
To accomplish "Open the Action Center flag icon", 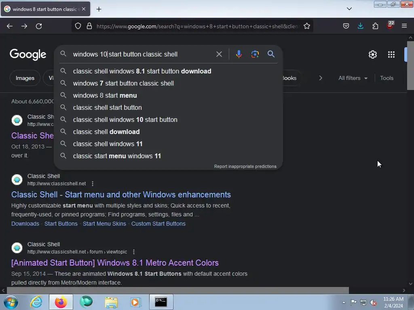I will pos(353,302).
